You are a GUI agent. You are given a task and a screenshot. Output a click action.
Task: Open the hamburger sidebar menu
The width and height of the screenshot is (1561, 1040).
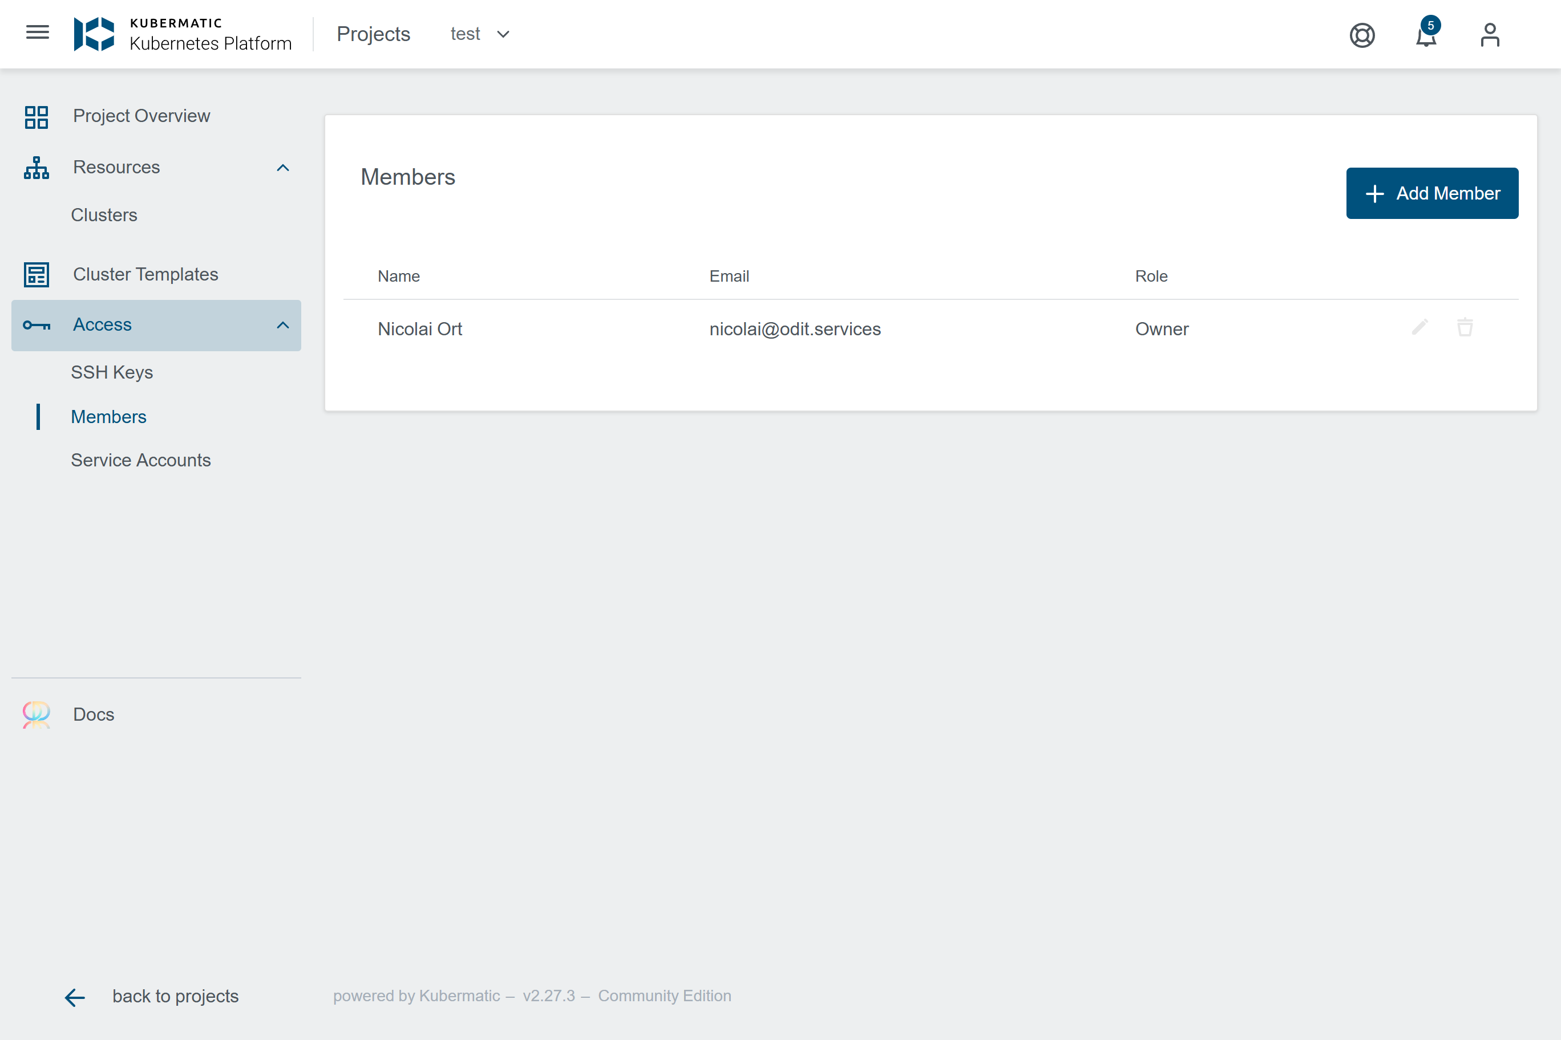coord(37,32)
